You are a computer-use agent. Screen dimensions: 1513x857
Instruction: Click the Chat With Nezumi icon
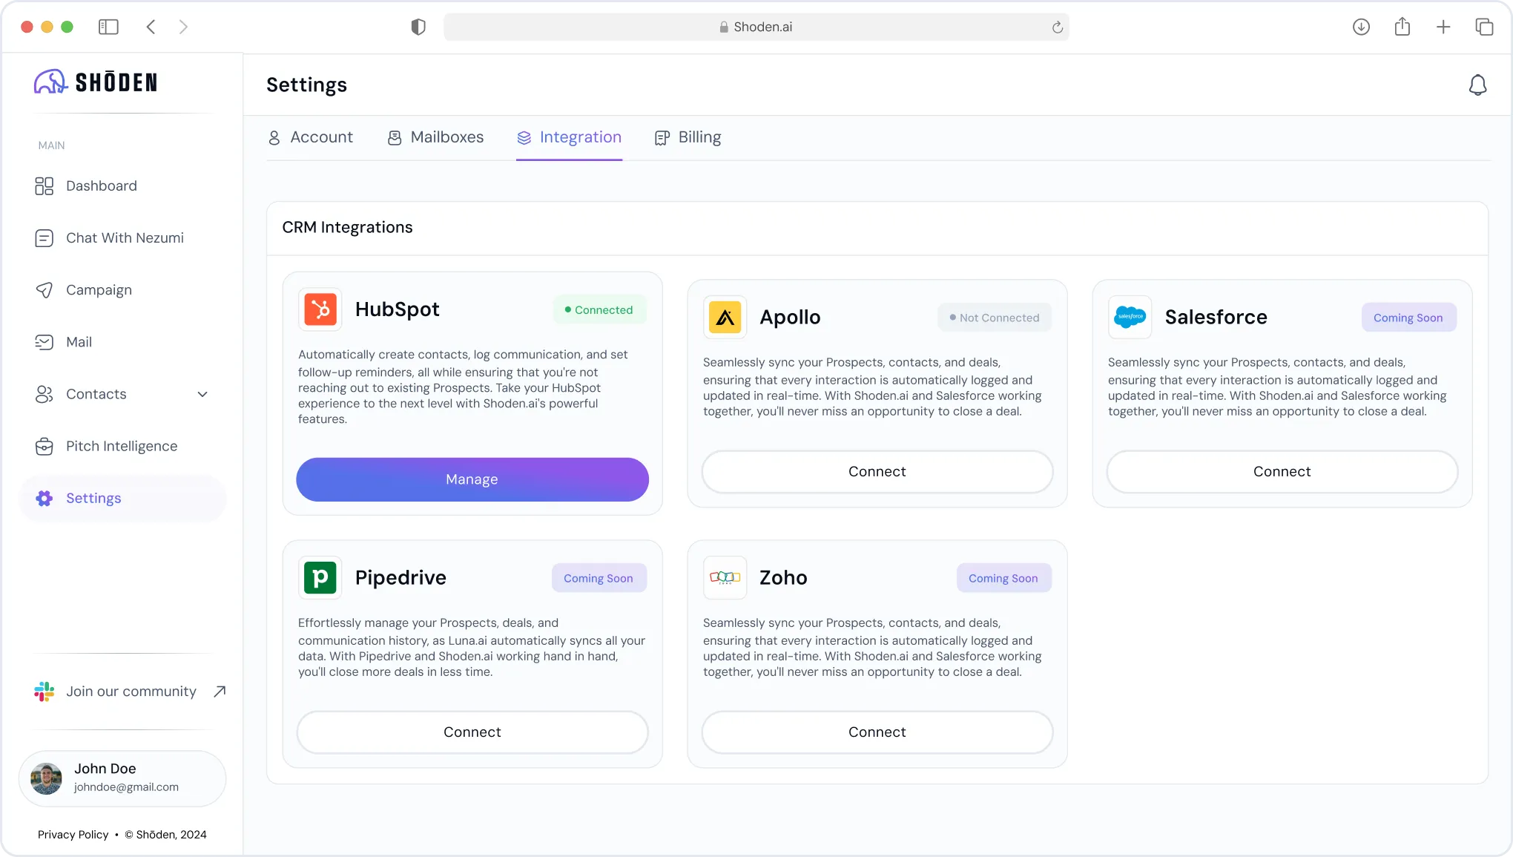click(44, 237)
